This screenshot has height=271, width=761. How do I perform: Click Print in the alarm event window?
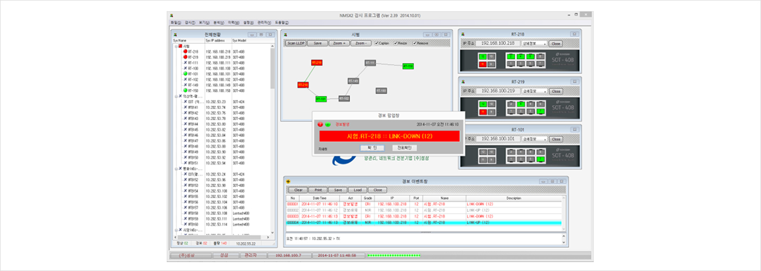coord(319,190)
